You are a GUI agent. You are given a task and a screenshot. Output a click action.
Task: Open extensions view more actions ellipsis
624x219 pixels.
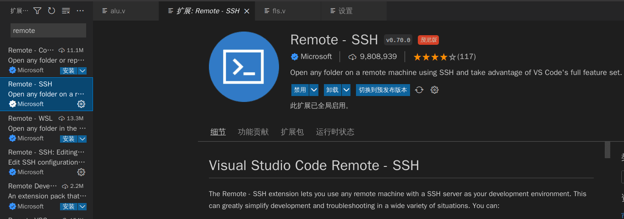80,11
